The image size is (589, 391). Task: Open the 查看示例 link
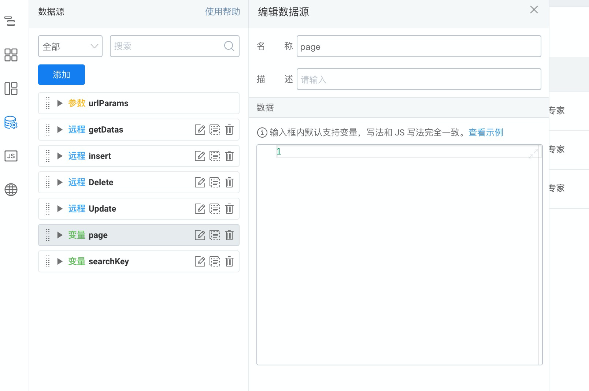(486, 133)
